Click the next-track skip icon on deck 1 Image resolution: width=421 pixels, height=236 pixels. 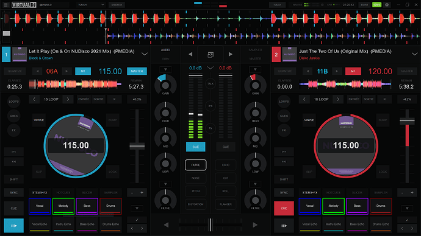pos(13,162)
